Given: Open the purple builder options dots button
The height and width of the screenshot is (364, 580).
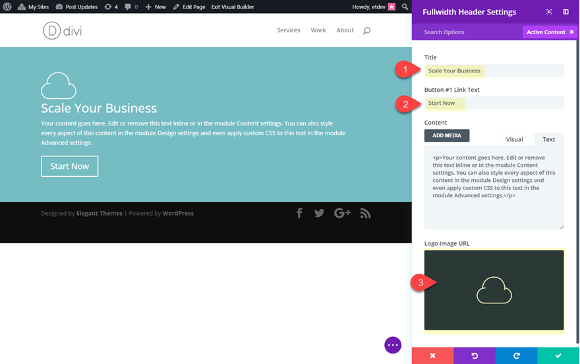Looking at the screenshot, I should pyautogui.click(x=393, y=345).
